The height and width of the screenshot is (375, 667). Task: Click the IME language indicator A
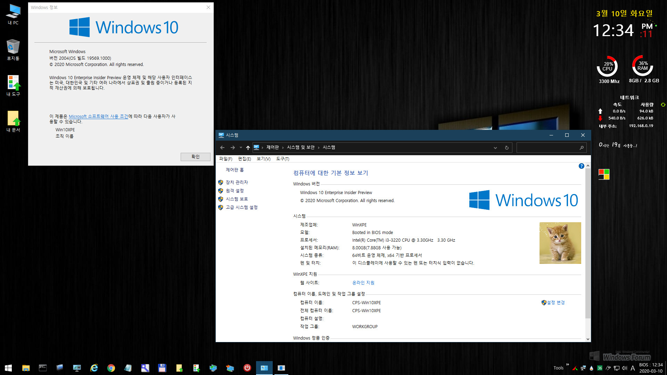tap(633, 368)
